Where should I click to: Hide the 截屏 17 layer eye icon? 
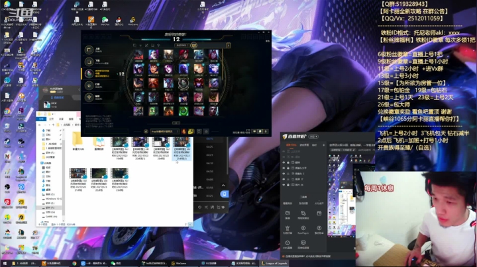click(284, 179)
